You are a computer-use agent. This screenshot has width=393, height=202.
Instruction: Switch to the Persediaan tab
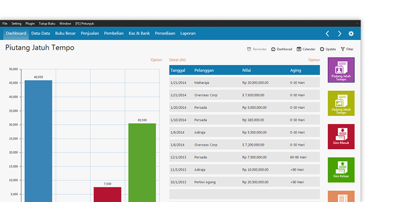pyautogui.click(x=165, y=33)
